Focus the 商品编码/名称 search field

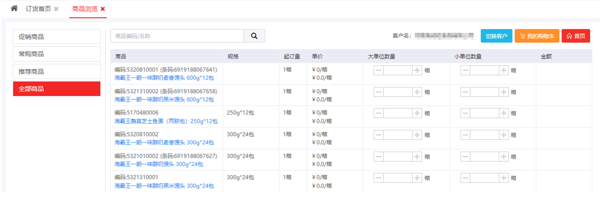177,36
